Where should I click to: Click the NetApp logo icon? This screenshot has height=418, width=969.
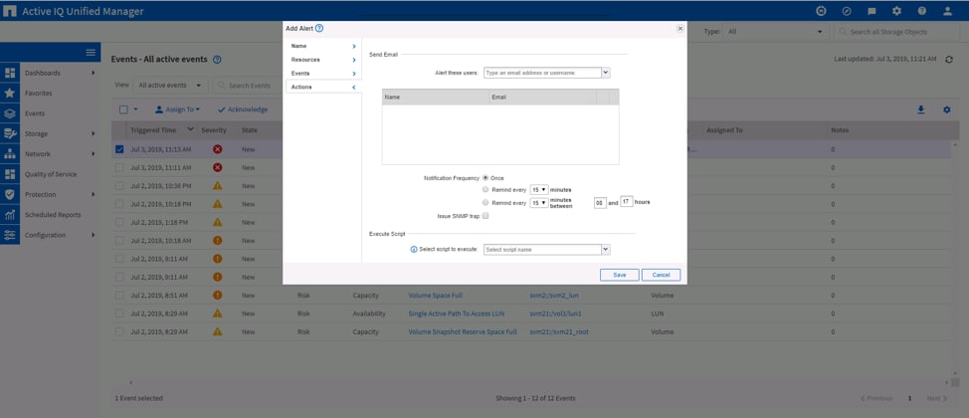tap(10, 12)
